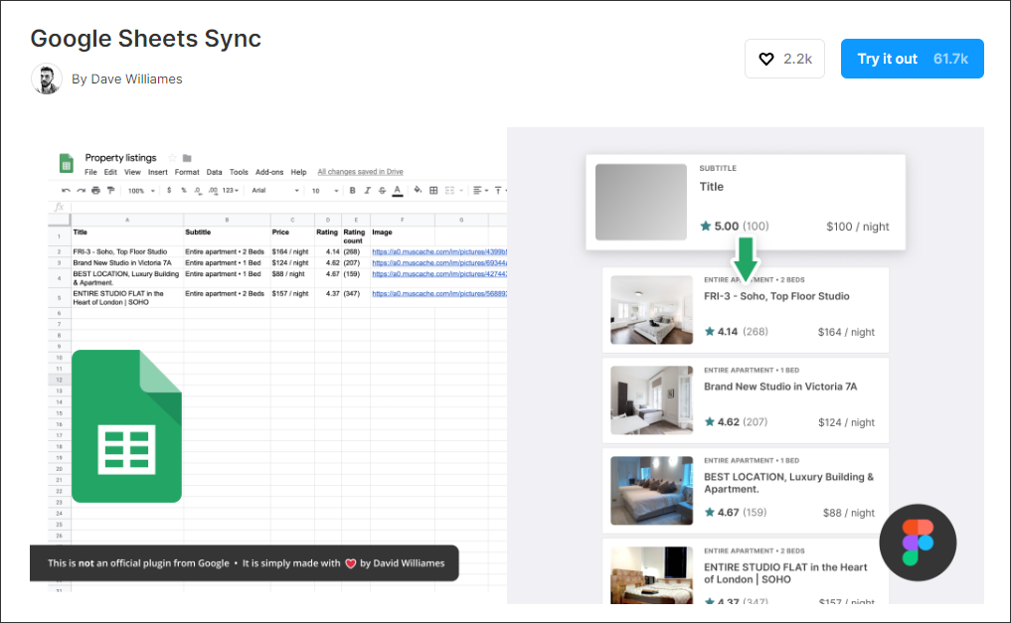
Task: Click the 'Price' header cell
Action: point(292,235)
